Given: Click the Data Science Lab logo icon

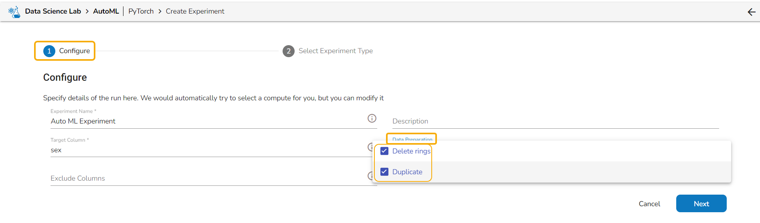Looking at the screenshot, I should 14,12.
